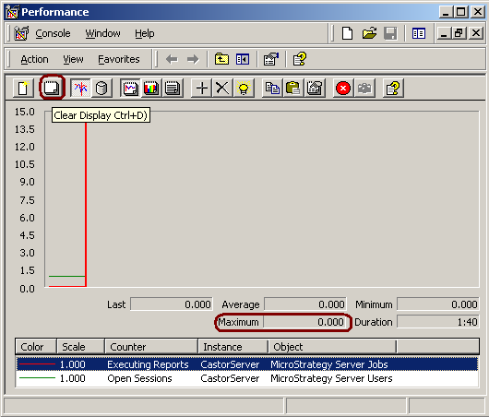489x417 pixels.
Task: Click the red color line of Executing Reports
Action: tap(37, 364)
